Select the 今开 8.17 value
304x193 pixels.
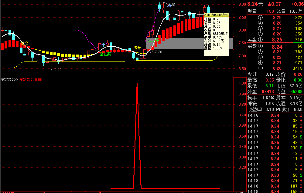pyautogui.click(x=269, y=74)
